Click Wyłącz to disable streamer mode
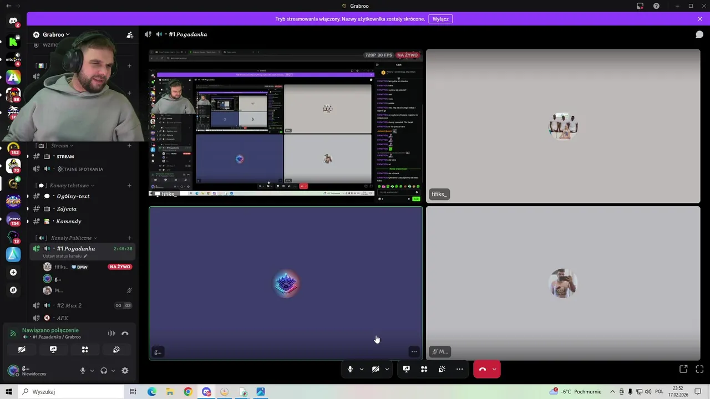 pos(440,19)
